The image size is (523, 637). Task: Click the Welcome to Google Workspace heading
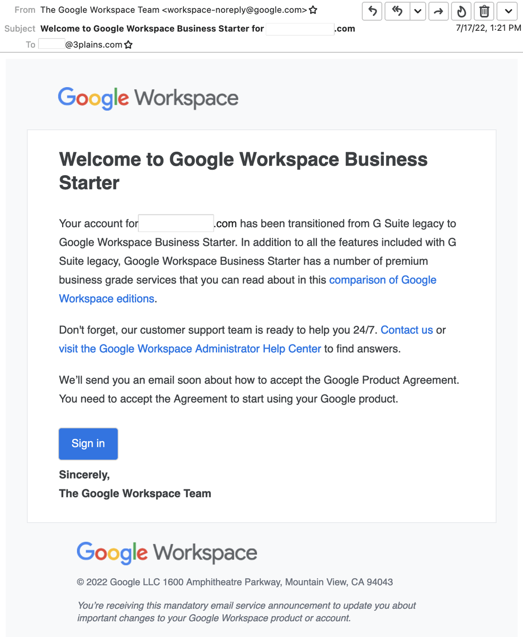243,171
